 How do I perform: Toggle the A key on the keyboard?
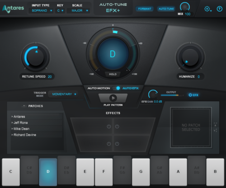point(178,172)
